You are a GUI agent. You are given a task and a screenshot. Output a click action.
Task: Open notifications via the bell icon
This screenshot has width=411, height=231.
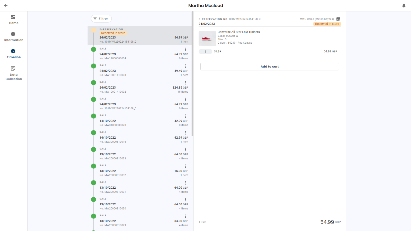click(x=404, y=5)
